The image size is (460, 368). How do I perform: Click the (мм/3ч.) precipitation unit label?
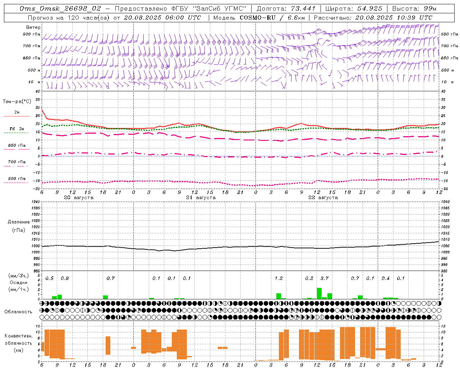[18, 276]
